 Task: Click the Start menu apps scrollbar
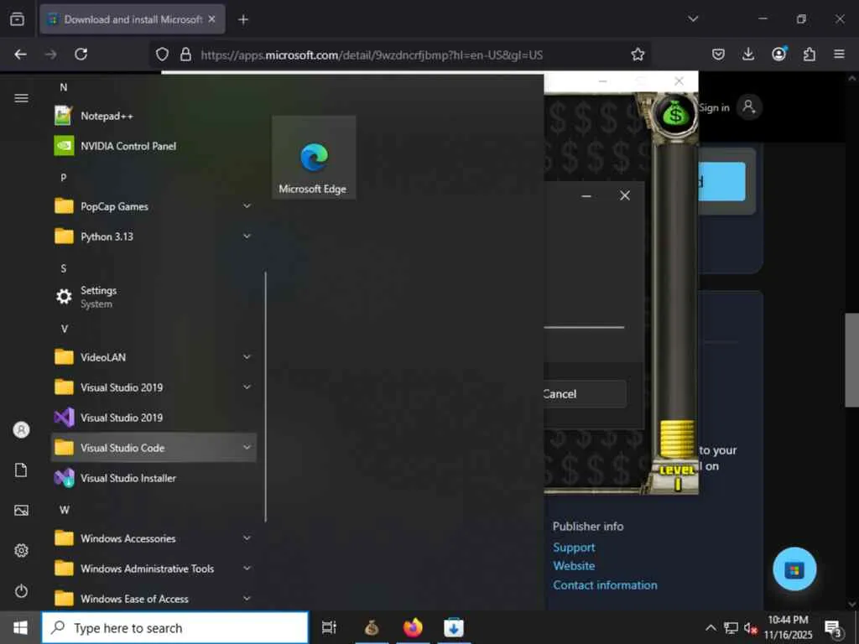pos(266,397)
